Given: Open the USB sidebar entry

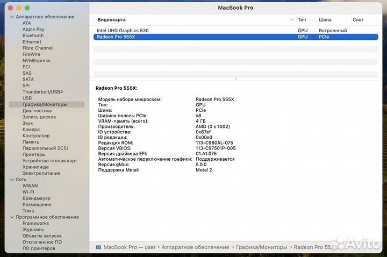Looking at the screenshot, I should [27, 98].
